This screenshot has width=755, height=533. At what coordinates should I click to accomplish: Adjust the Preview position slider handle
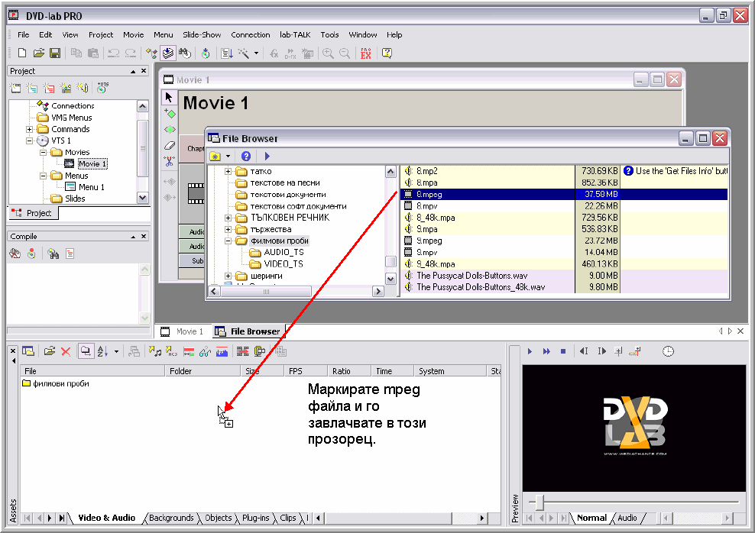pos(540,502)
